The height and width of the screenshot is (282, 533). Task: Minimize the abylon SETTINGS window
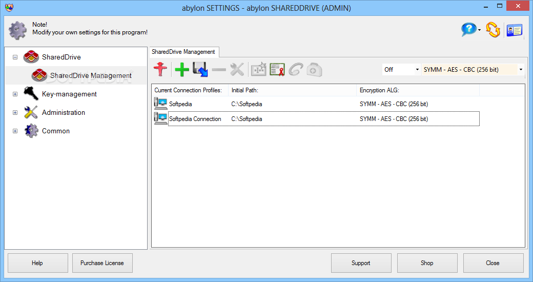pos(486,7)
